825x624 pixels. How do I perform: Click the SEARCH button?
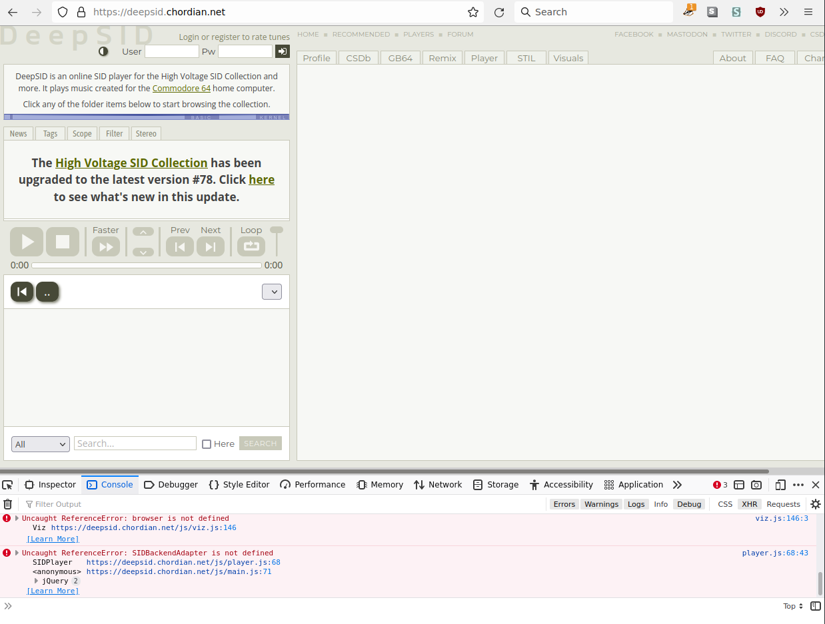pyautogui.click(x=261, y=444)
